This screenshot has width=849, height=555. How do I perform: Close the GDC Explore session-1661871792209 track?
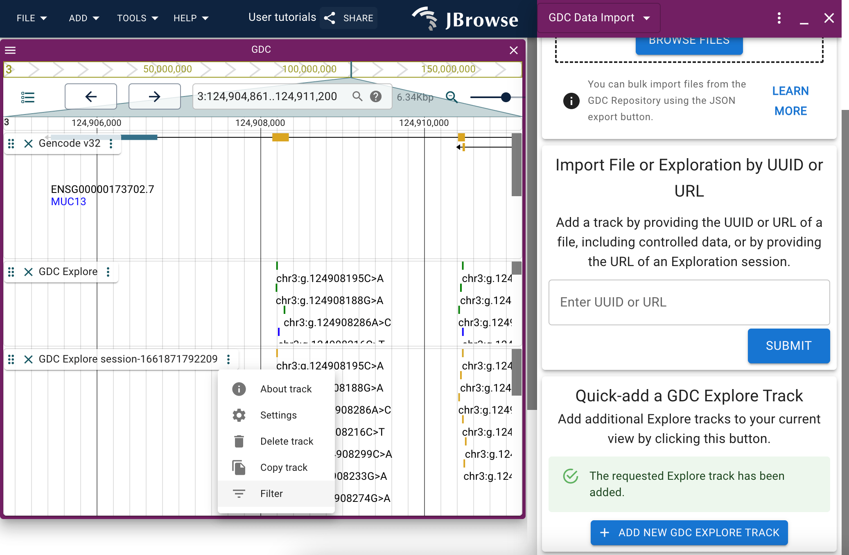(28, 359)
